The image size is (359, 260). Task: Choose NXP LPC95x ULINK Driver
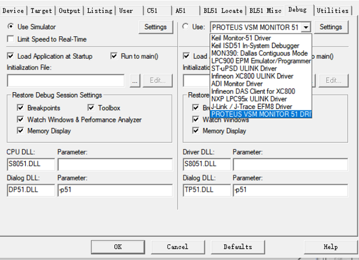261,99
